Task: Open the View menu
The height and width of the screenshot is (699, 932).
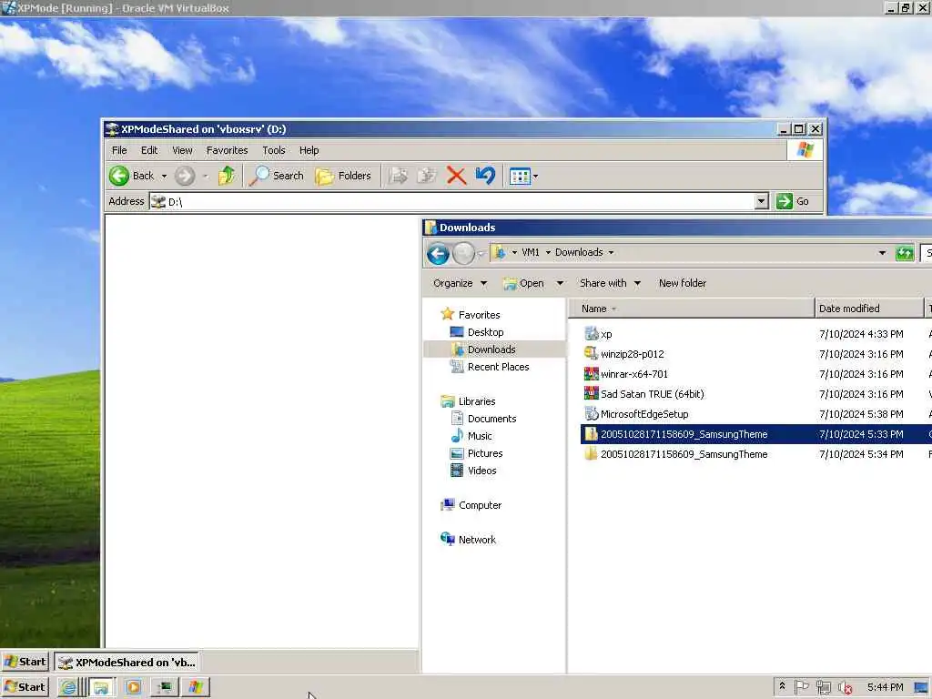Action: [x=182, y=150]
